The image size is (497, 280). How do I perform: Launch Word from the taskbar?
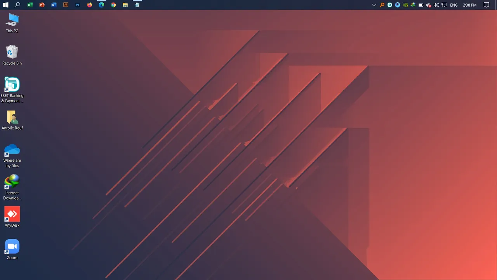tap(54, 5)
